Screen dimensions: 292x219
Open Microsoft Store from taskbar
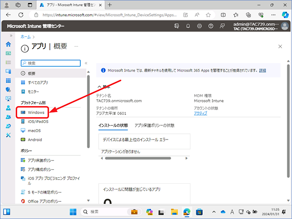click(199, 212)
